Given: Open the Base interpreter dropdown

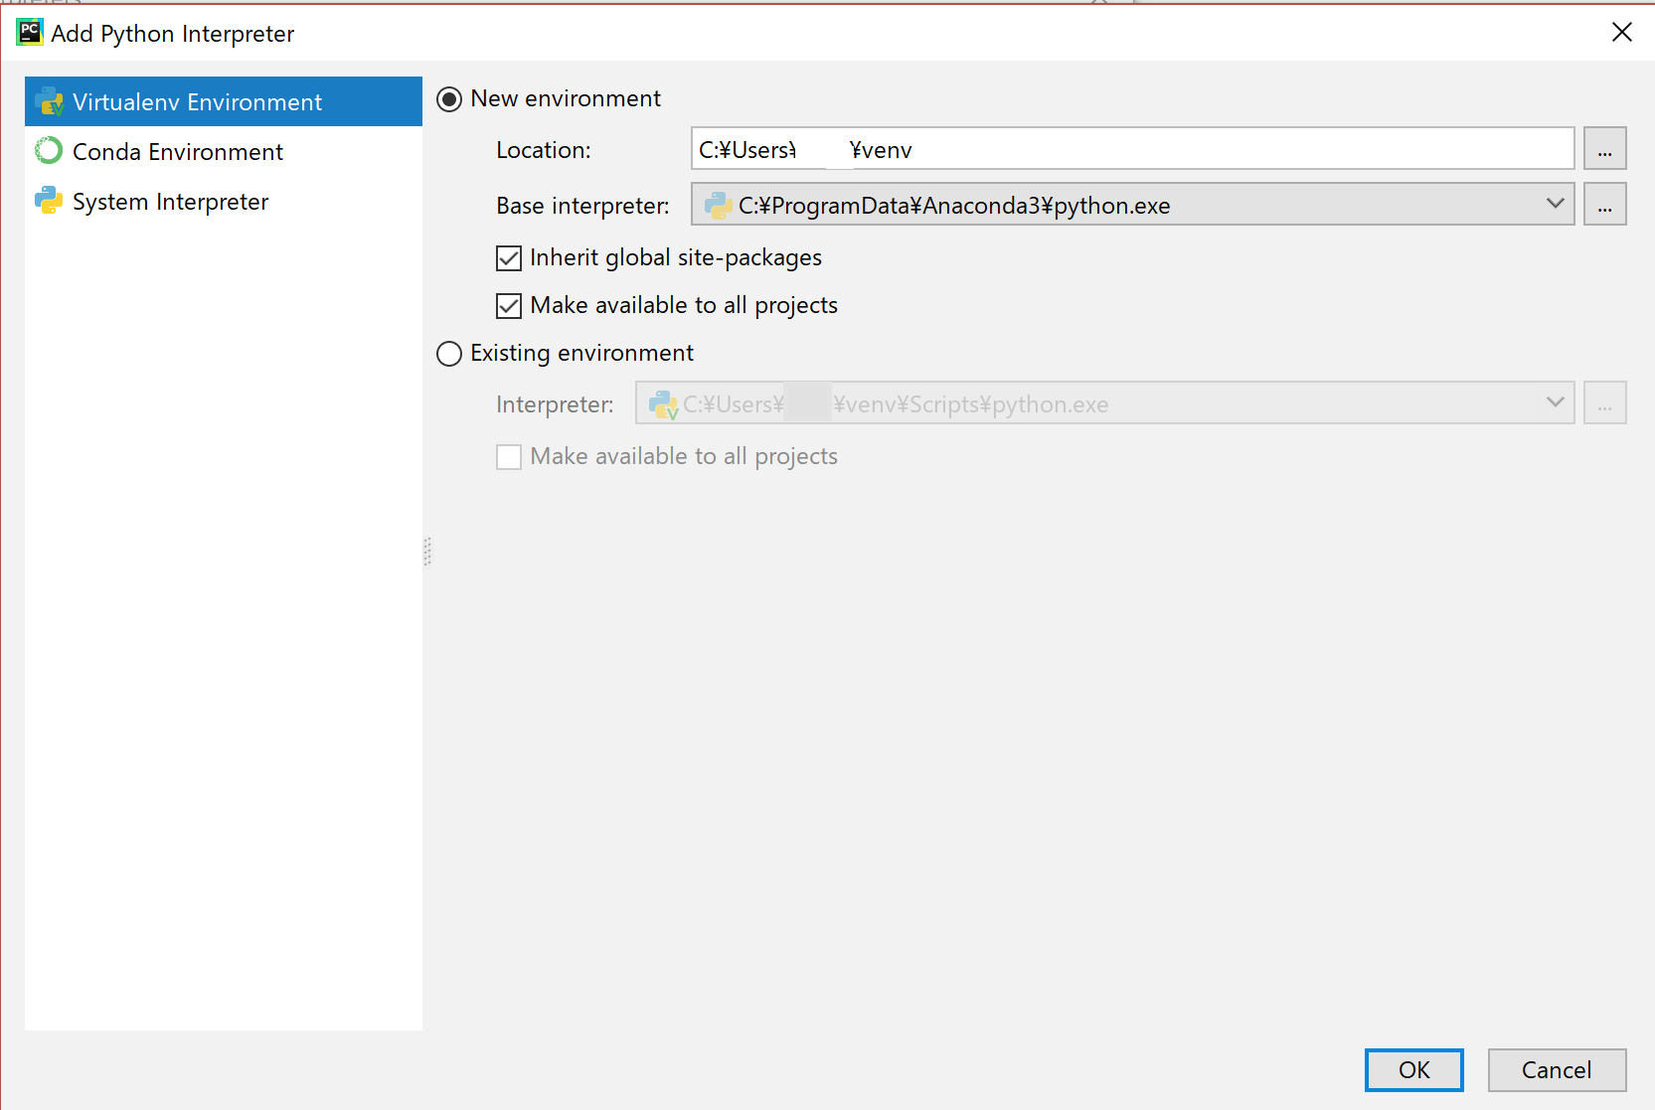Looking at the screenshot, I should point(1555,204).
